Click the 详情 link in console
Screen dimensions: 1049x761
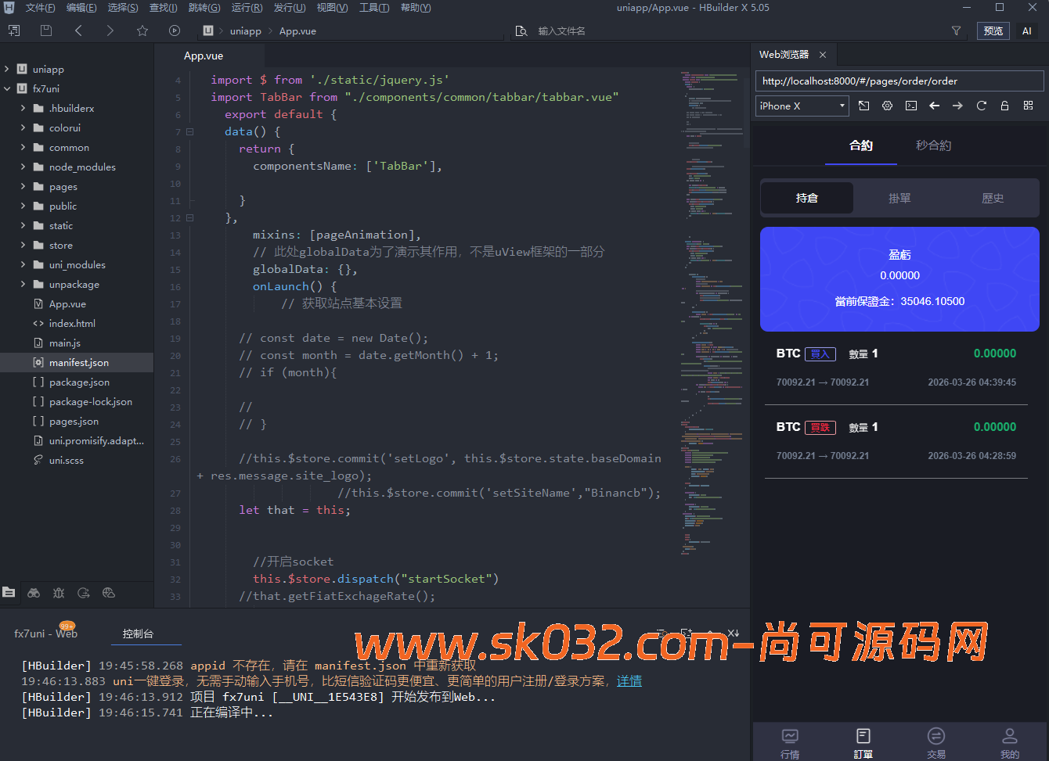pyautogui.click(x=629, y=681)
